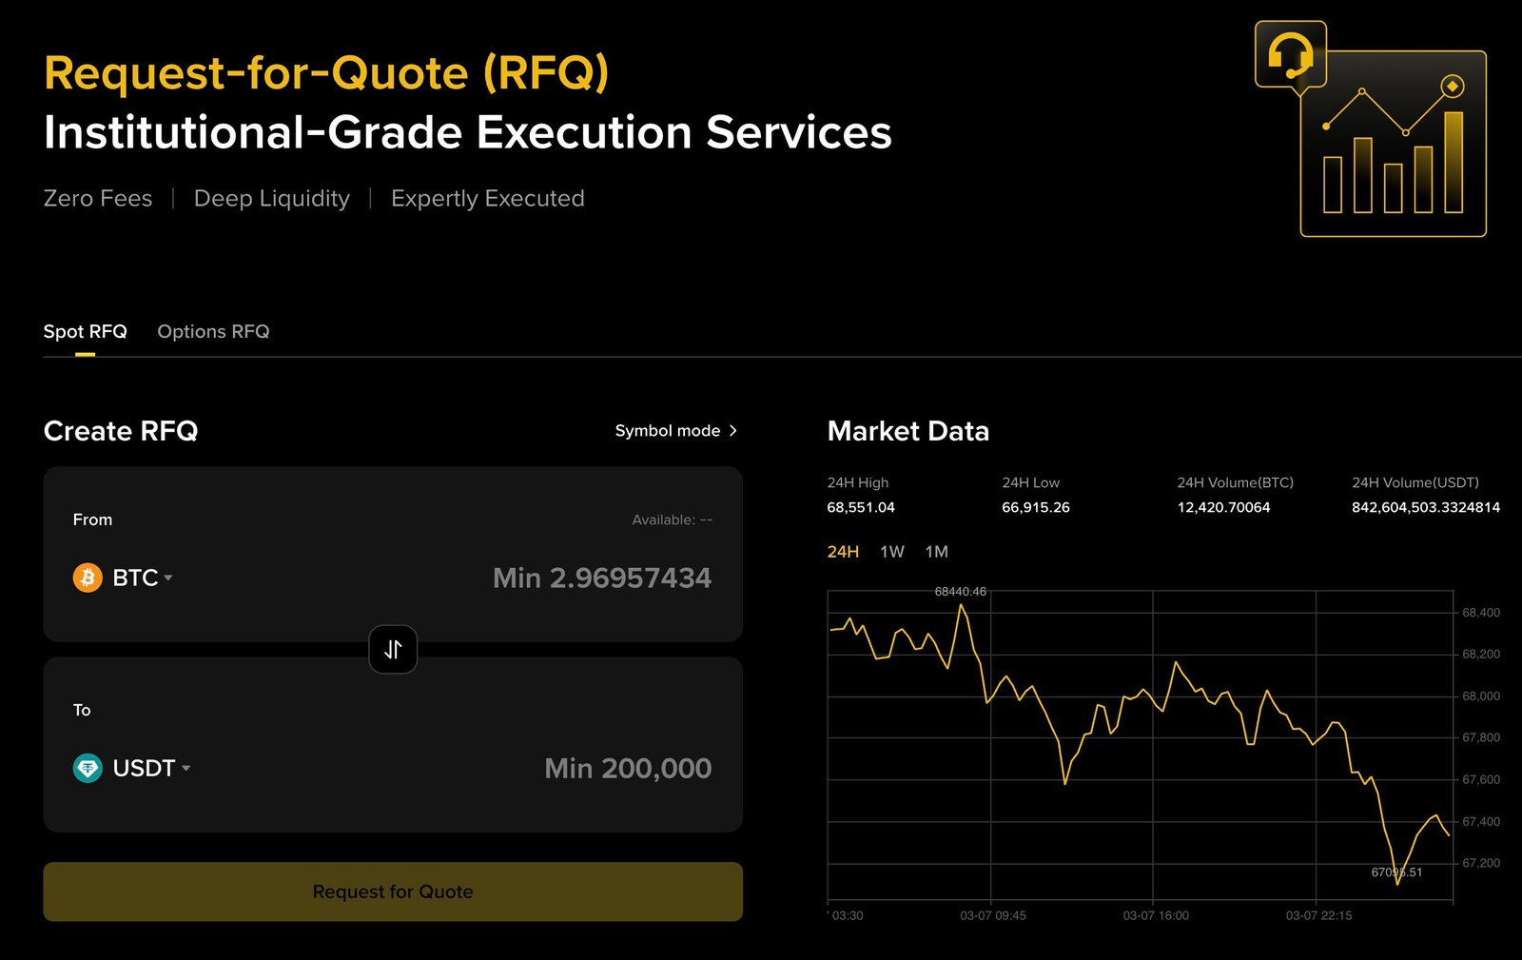The image size is (1522, 960).
Task: Select the Spot RFQ tab
Action: click(85, 331)
